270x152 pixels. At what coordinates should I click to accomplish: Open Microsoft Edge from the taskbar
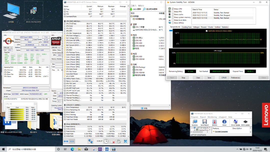pos(72,149)
